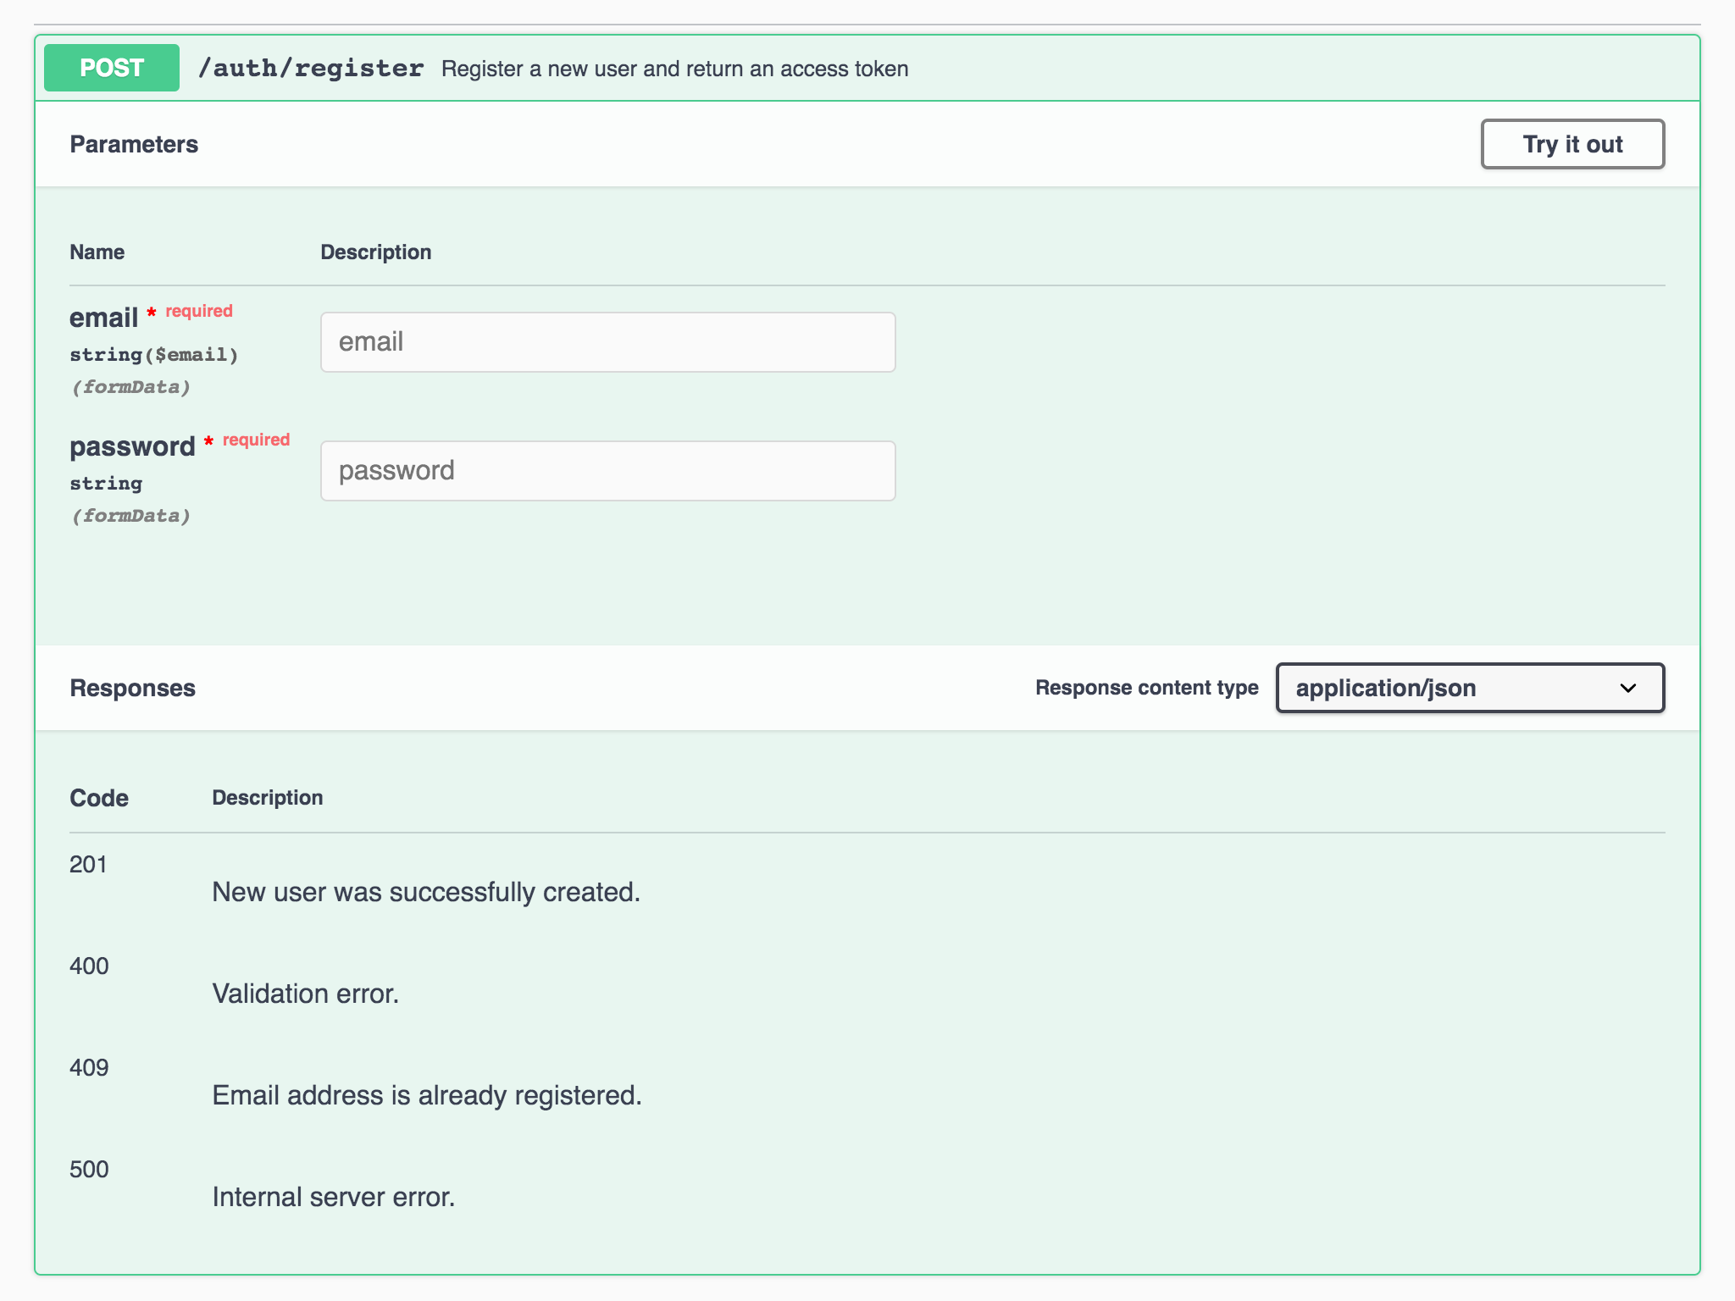Viewport: 1735px width, 1301px height.
Task: Click the 'string' type label under password
Action: pyautogui.click(x=106, y=484)
